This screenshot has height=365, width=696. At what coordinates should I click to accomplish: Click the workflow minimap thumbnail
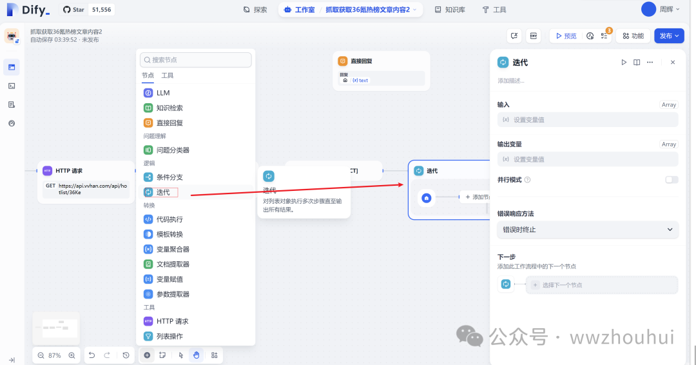tap(56, 328)
